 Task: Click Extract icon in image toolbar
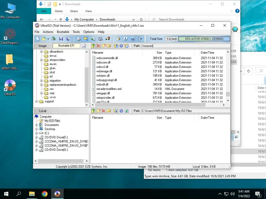tap(116, 46)
